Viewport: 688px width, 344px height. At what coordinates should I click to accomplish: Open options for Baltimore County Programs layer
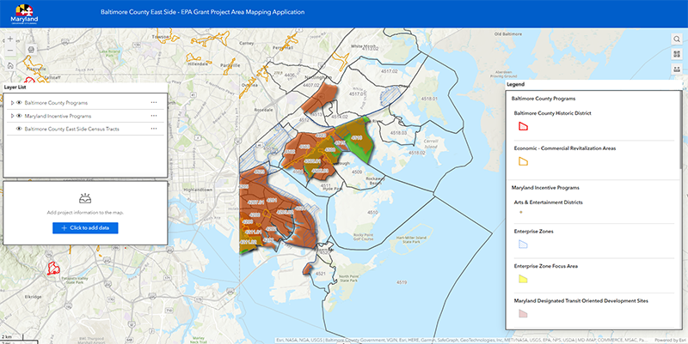(x=154, y=103)
